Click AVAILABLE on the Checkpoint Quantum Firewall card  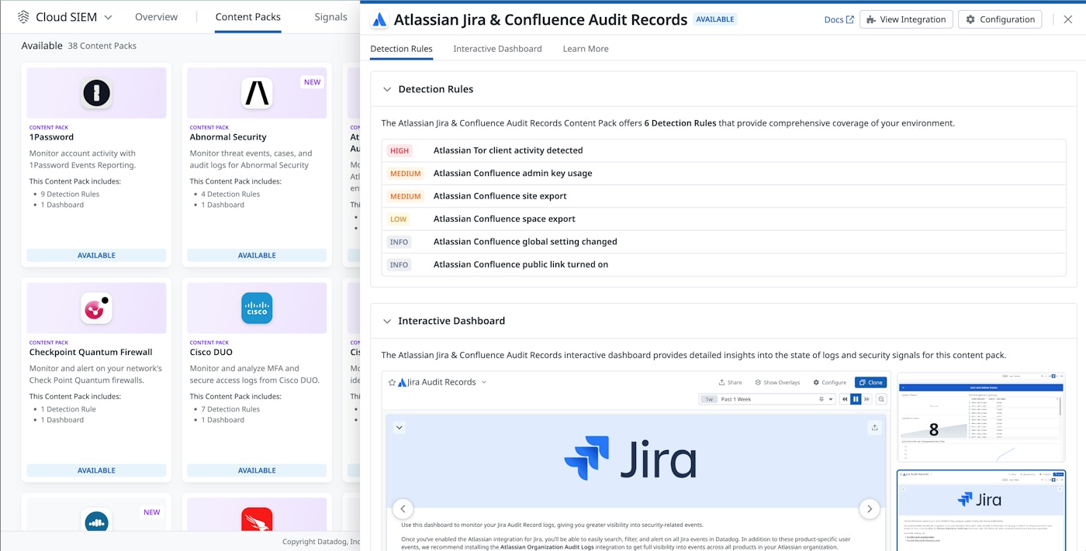click(x=97, y=470)
